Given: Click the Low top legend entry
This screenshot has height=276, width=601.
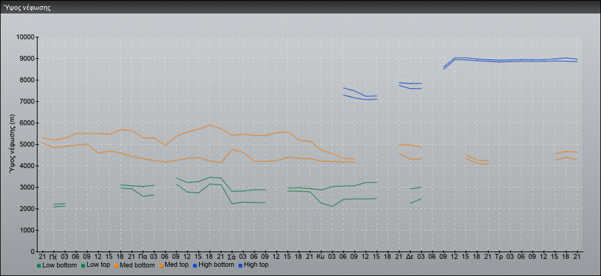Looking at the screenshot, I should [x=95, y=265].
